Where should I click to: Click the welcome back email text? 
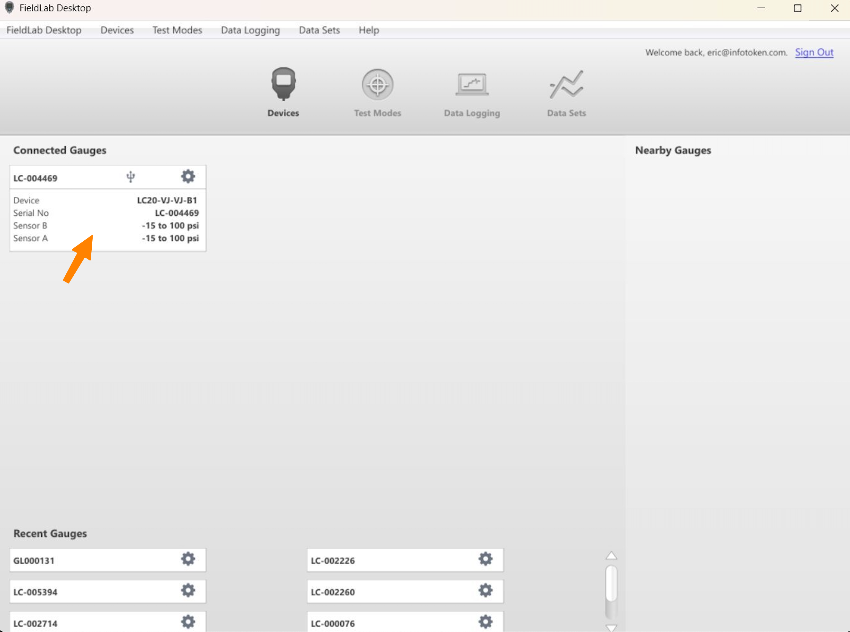coord(716,53)
